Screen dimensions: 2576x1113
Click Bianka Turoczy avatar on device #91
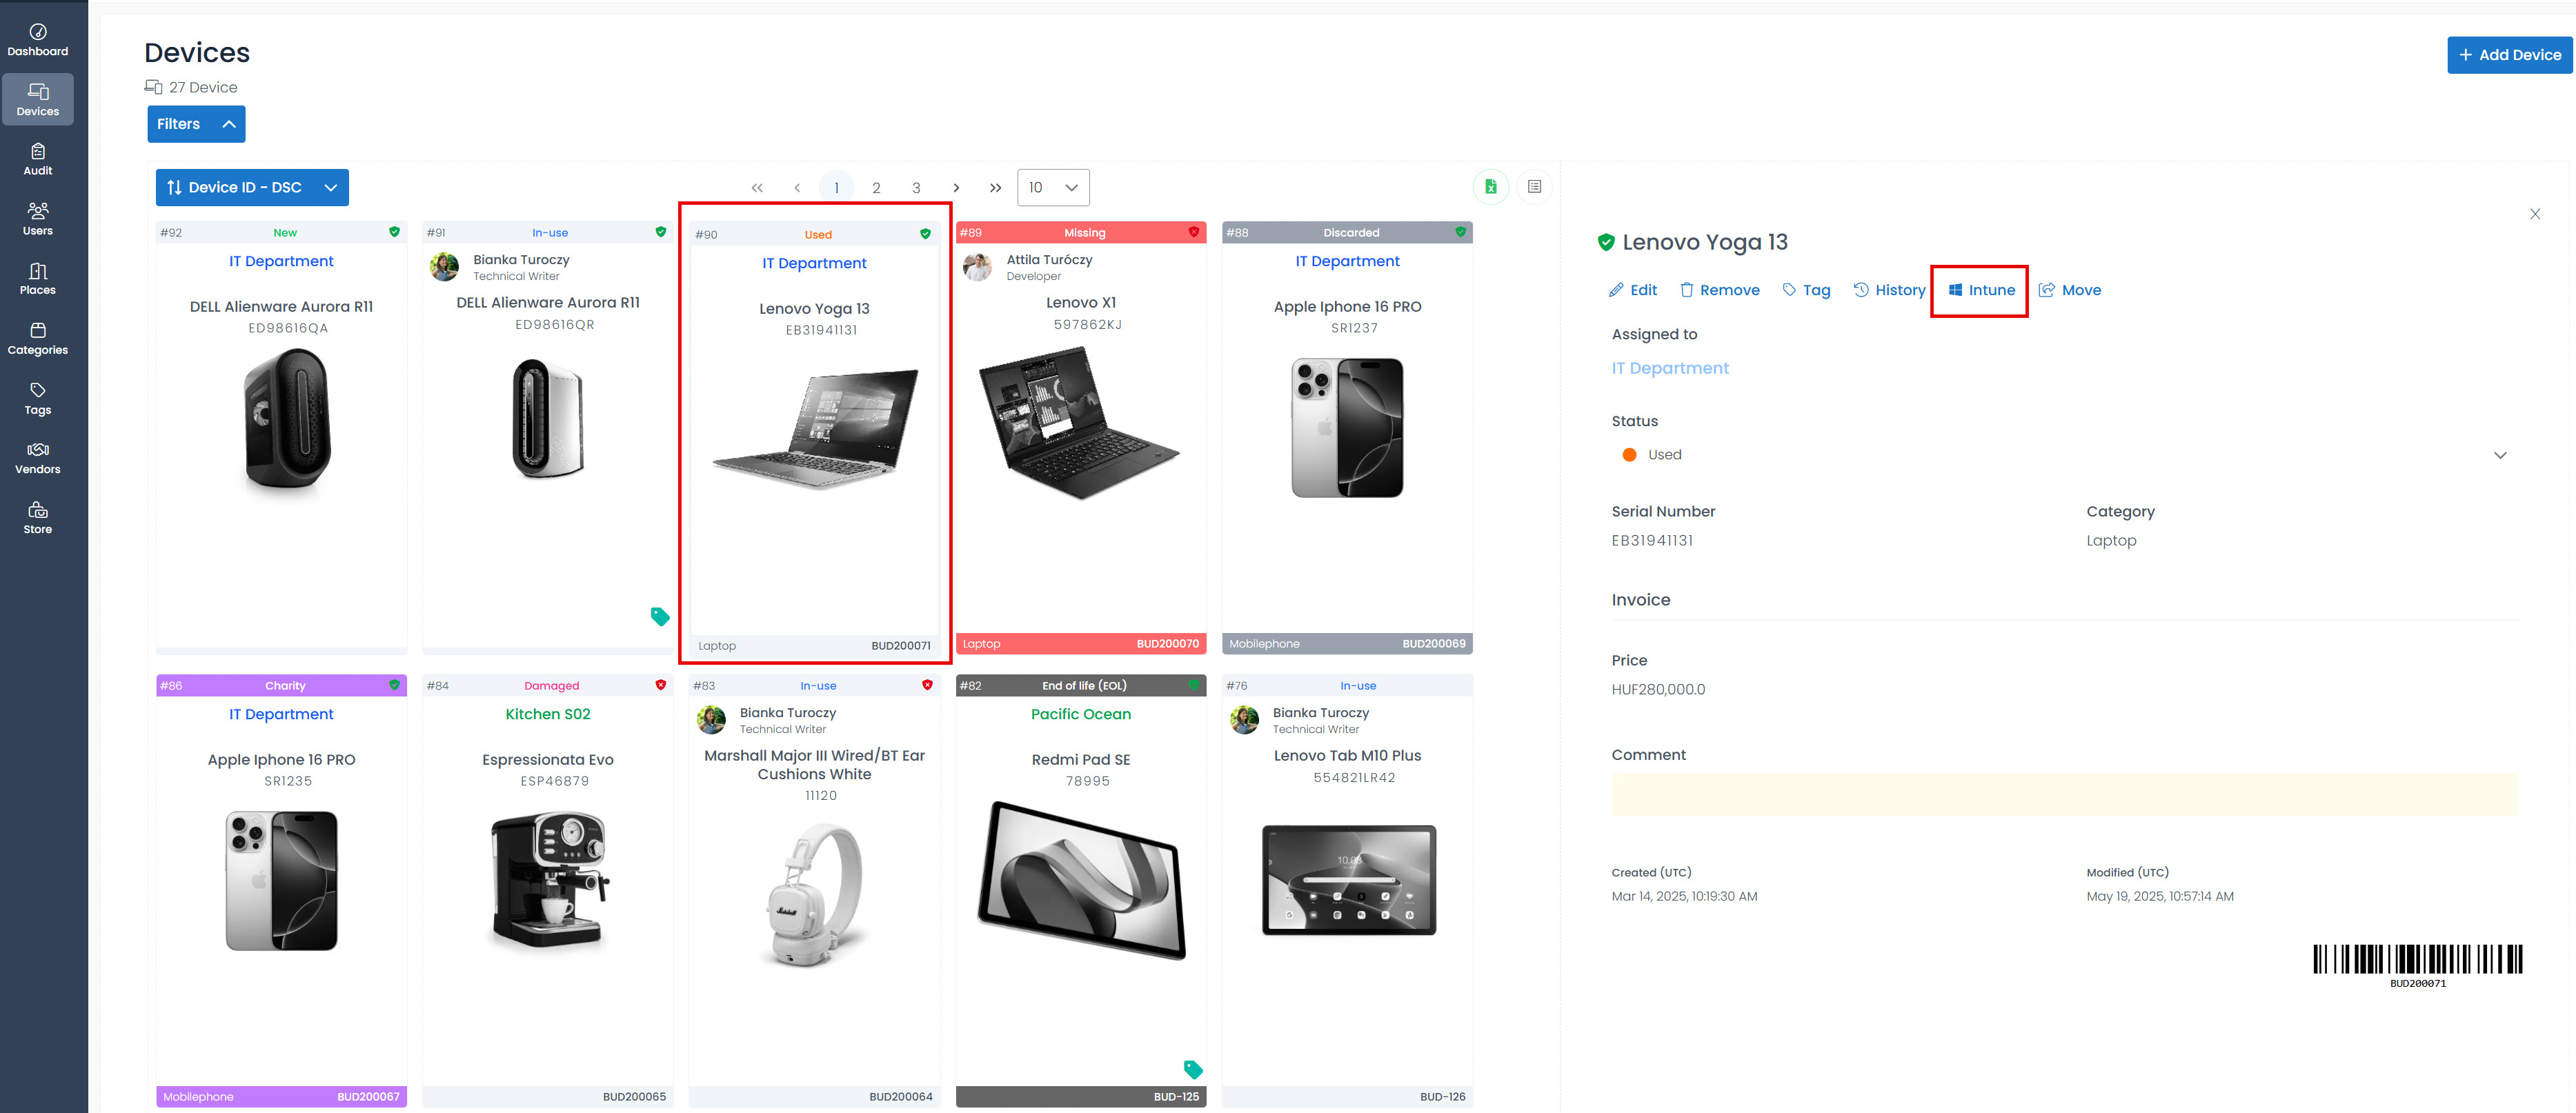[444, 267]
